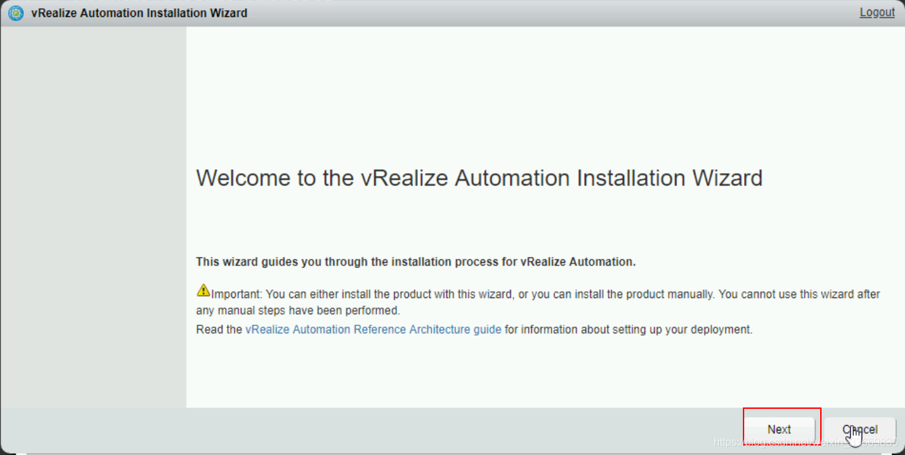Click the Welcome to the vRealize heading

pyautogui.click(x=479, y=178)
